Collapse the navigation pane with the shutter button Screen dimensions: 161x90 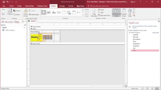click(x=25, y=22)
